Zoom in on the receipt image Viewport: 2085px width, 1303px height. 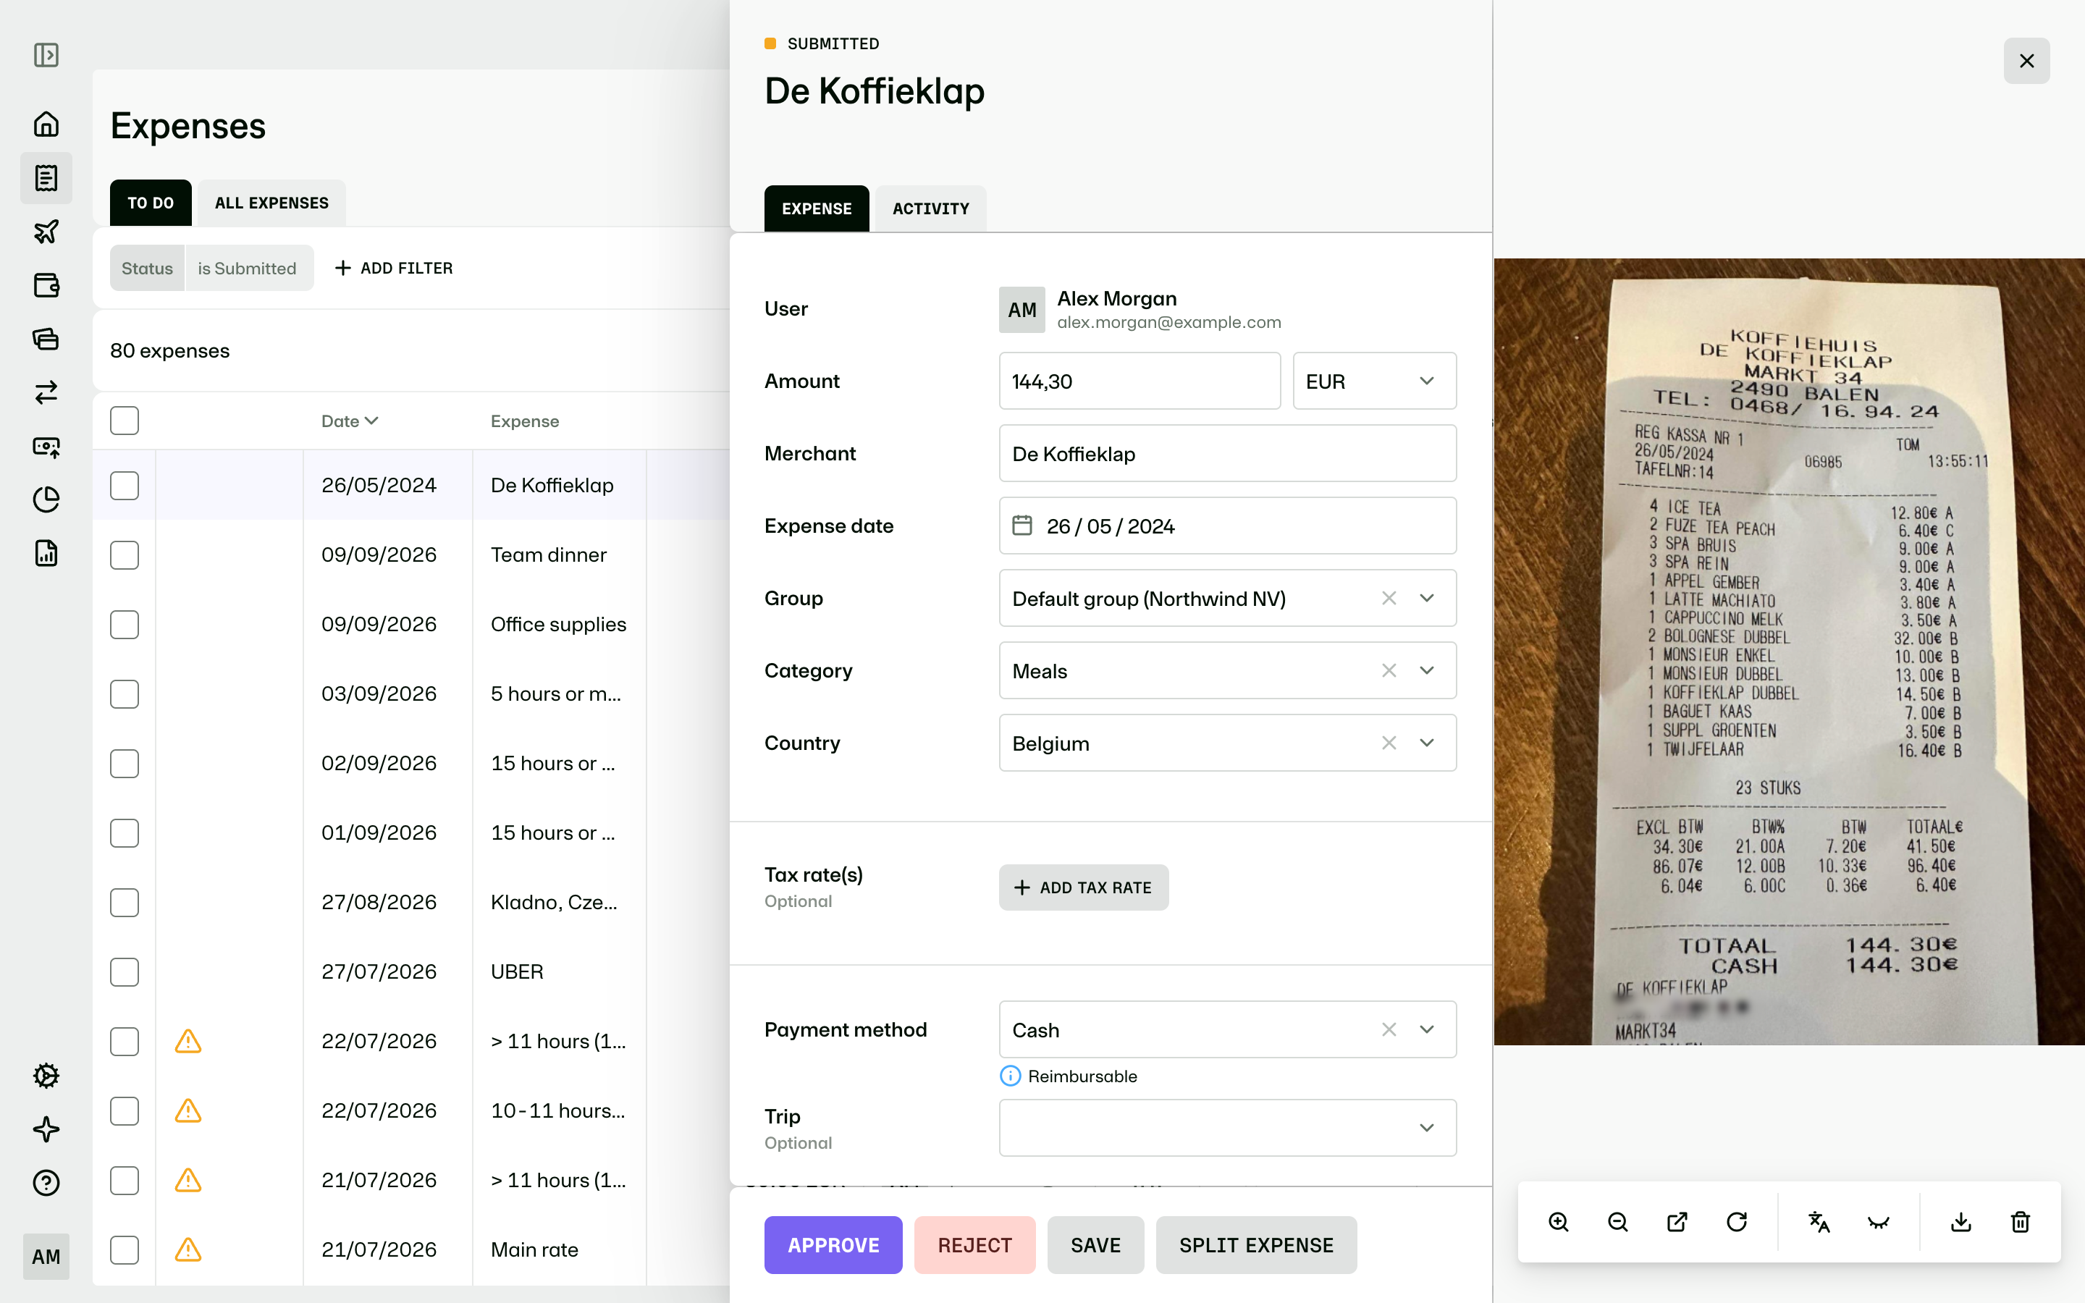(1559, 1222)
